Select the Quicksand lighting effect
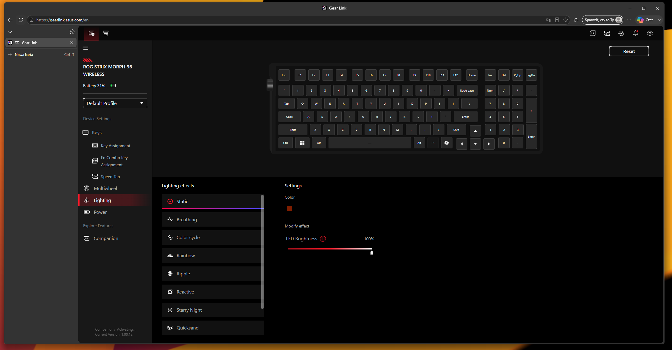The width and height of the screenshot is (672, 350). click(x=213, y=328)
